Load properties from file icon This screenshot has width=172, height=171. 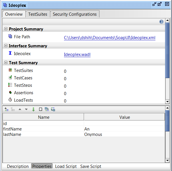[x=47, y=109]
